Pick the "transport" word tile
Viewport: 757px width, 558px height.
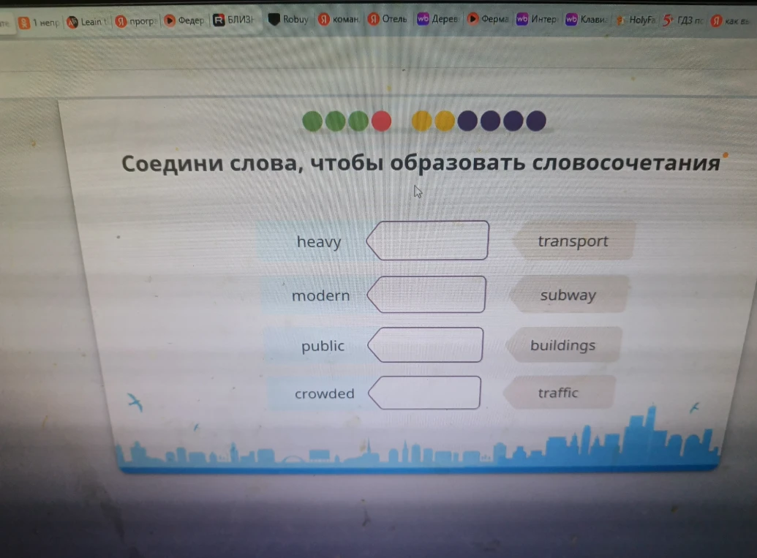573,241
